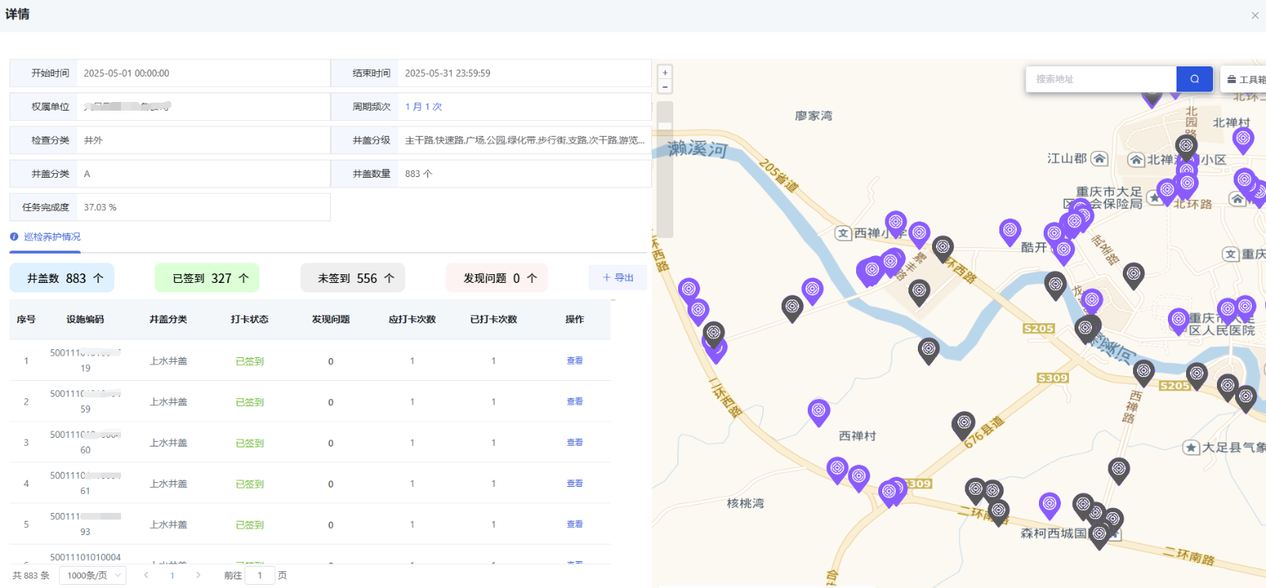Viewport: 1266px width, 588px height.
Task: Select the gray map marker near 676县道
Action: pos(963,424)
